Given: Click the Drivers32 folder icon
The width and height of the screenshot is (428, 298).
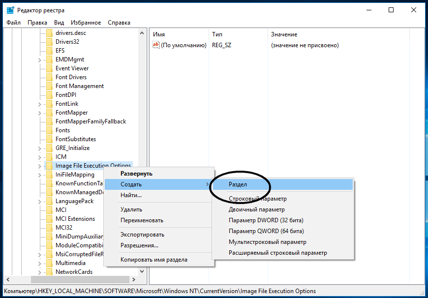Looking at the screenshot, I should pyautogui.click(x=49, y=42).
